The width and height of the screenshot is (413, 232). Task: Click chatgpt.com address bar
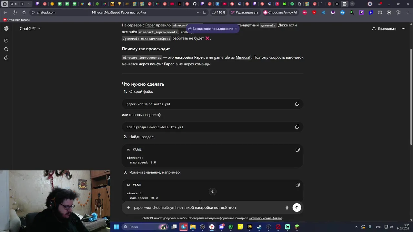pyautogui.click(x=46, y=12)
